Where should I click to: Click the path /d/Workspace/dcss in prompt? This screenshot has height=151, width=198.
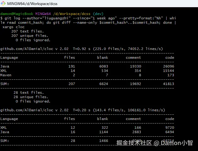72,14
